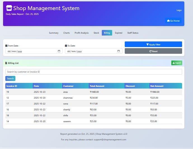Focus the From Date input field
Screen dimensions: 193x149
tap(34, 51)
